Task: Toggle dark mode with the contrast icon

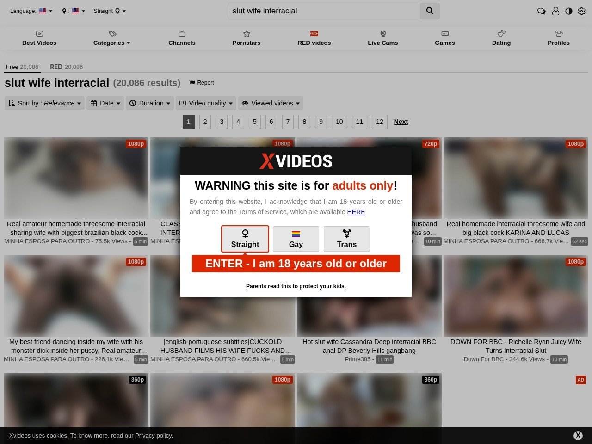Action: (568, 11)
